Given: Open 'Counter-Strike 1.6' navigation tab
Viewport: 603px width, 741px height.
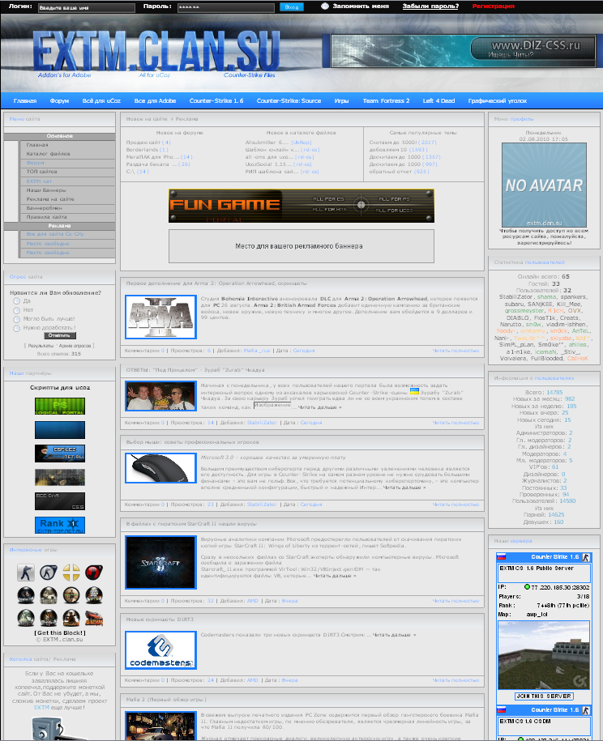Looking at the screenshot, I should point(216,101).
